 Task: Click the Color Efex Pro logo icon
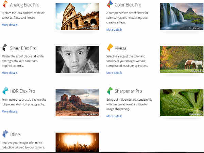110,4
